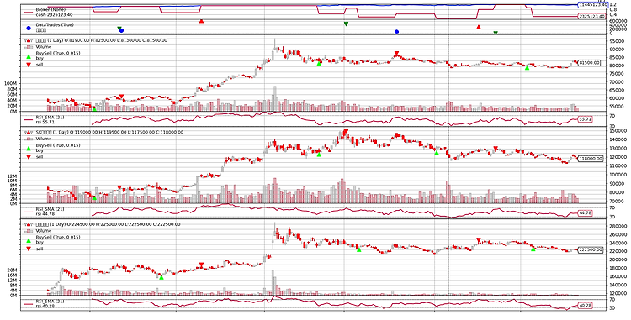
Task: Click Volume legend in the O:81900.00 panel
Action: point(44,46)
